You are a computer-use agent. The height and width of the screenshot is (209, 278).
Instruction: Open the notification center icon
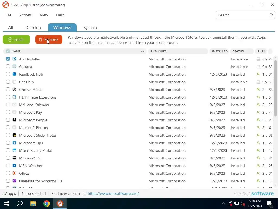[269, 204]
